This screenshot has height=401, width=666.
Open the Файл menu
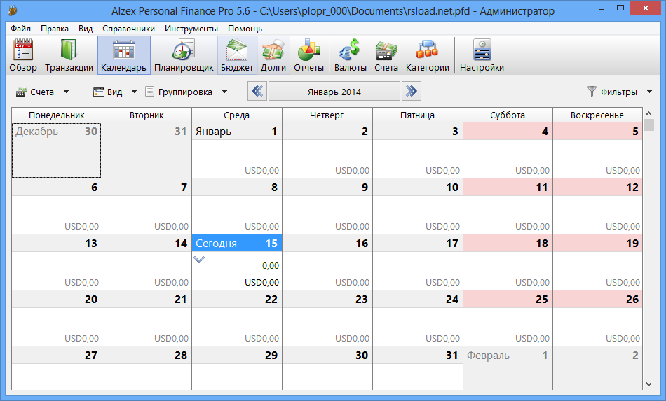(x=20, y=29)
